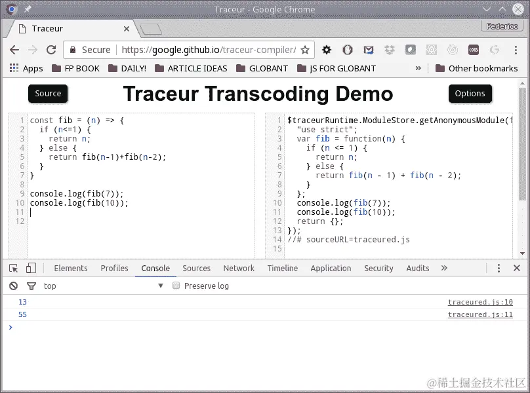Open the Security tab
The image size is (530, 393).
point(378,268)
